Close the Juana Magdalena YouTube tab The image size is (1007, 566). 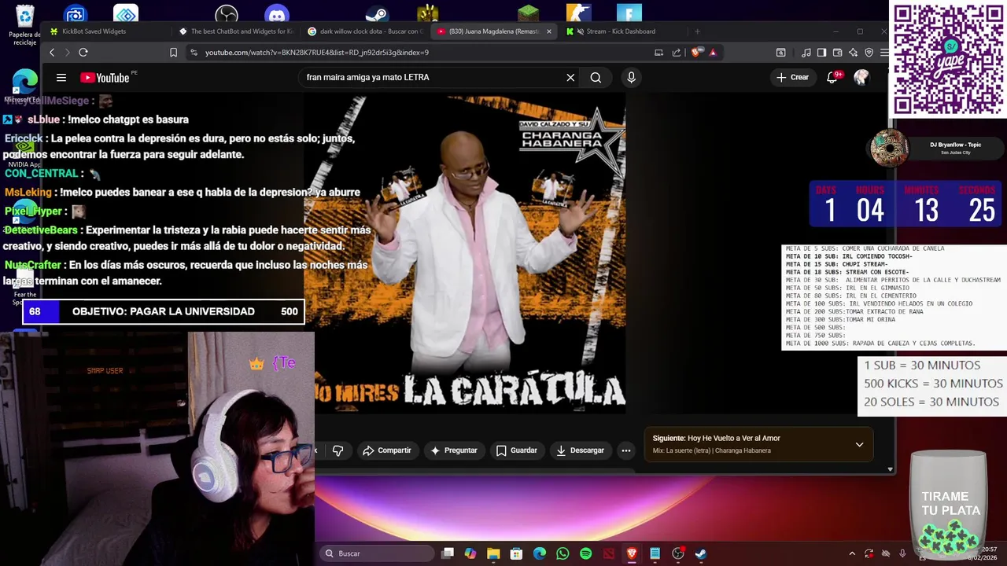(549, 31)
